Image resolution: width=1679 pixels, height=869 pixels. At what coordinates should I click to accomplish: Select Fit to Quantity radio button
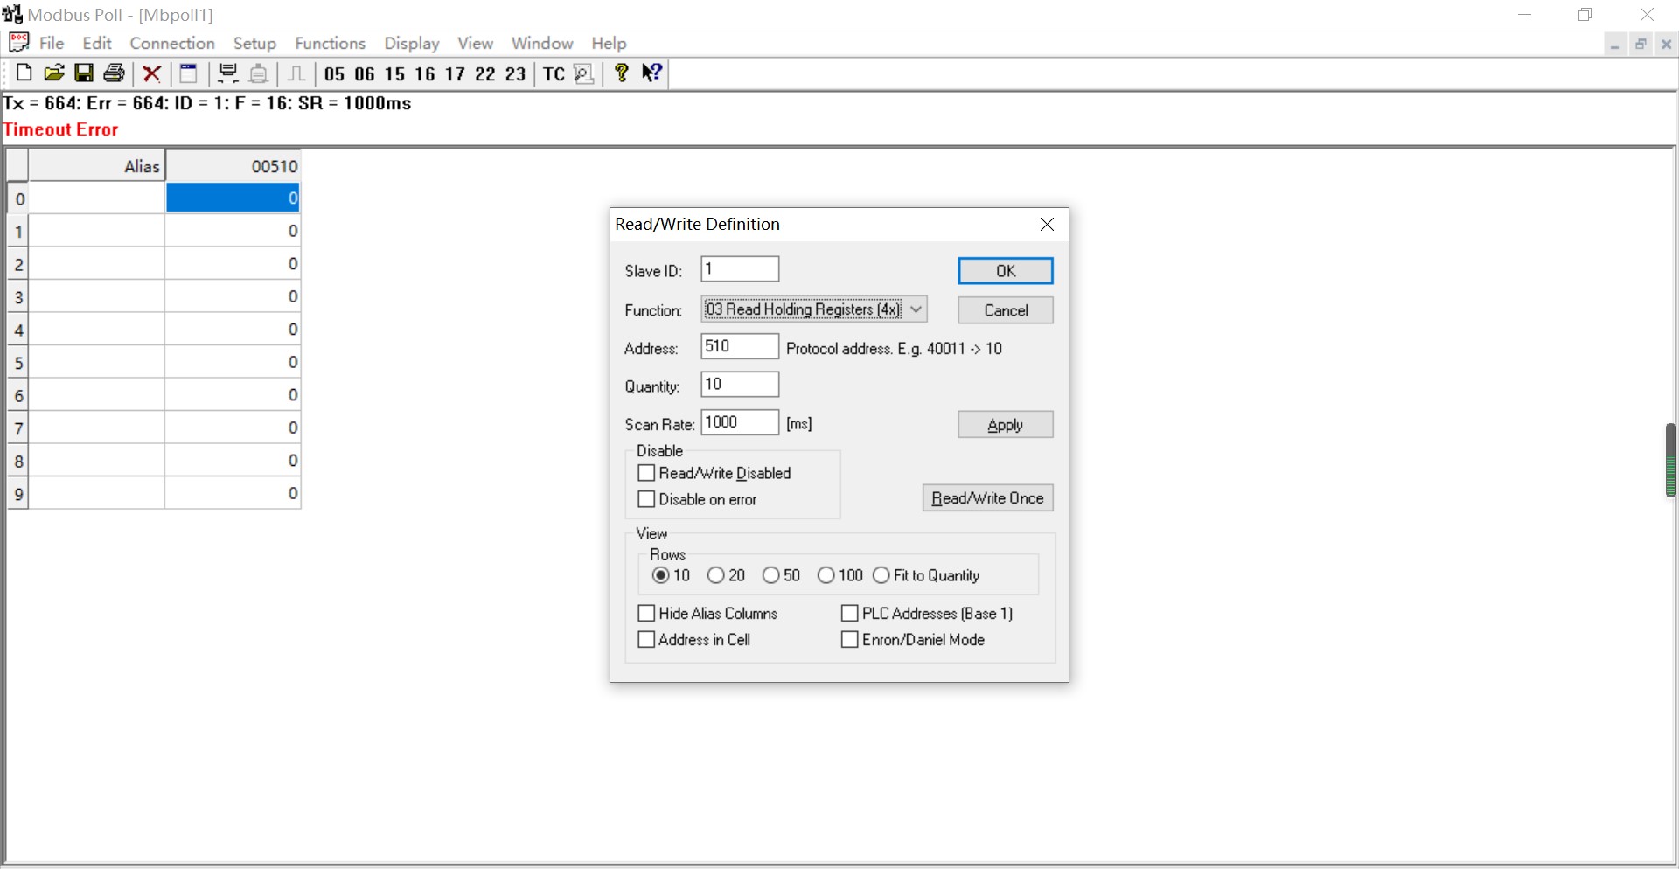881,575
